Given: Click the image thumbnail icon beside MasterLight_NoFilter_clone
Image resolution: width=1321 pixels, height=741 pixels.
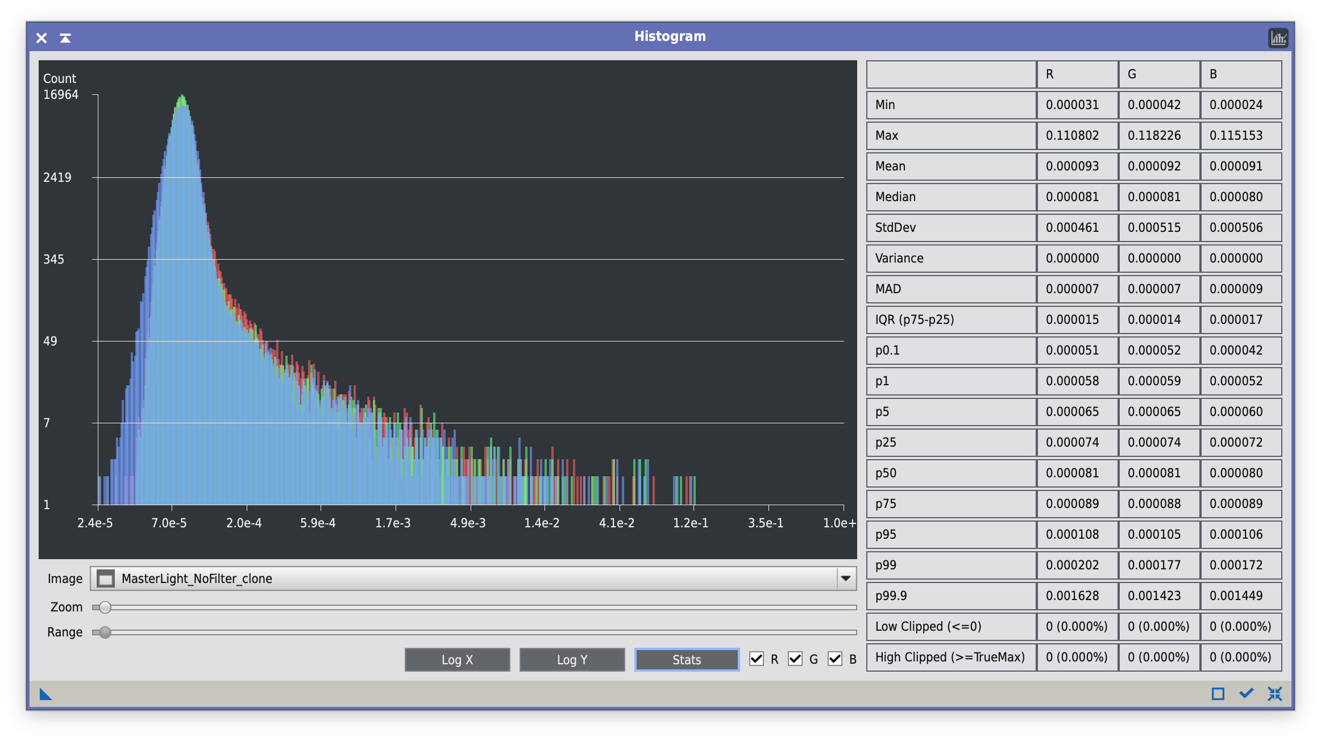Looking at the screenshot, I should tap(106, 578).
